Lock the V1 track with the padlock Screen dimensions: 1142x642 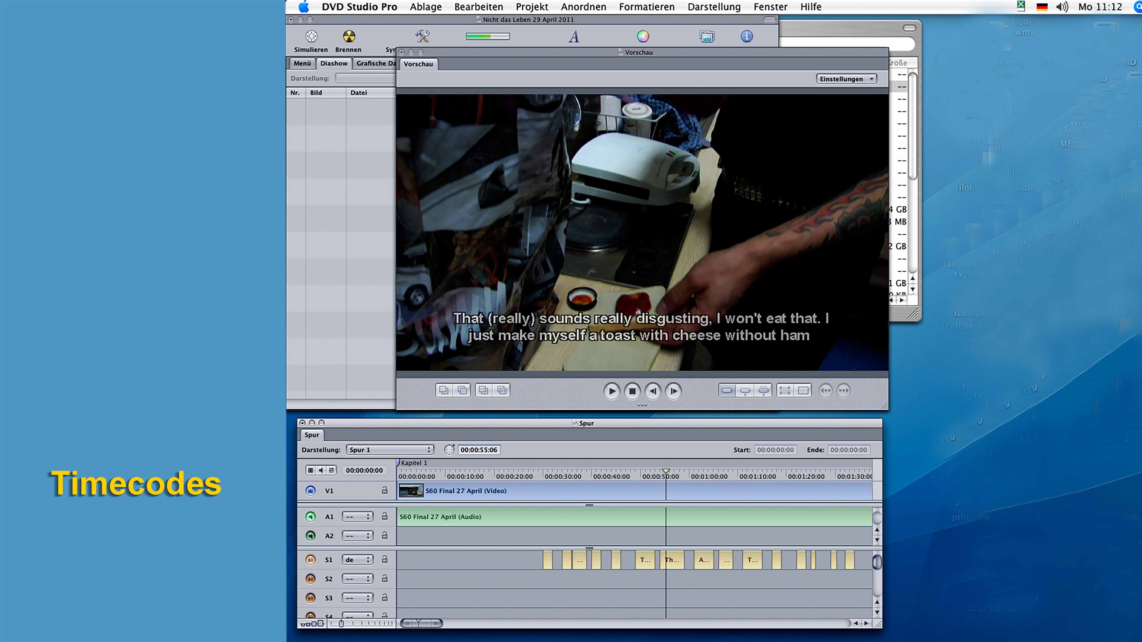click(384, 490)
